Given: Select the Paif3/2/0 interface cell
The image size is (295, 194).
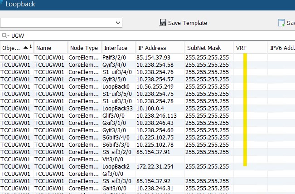Looking at the screenshot, I should [114, 57].
